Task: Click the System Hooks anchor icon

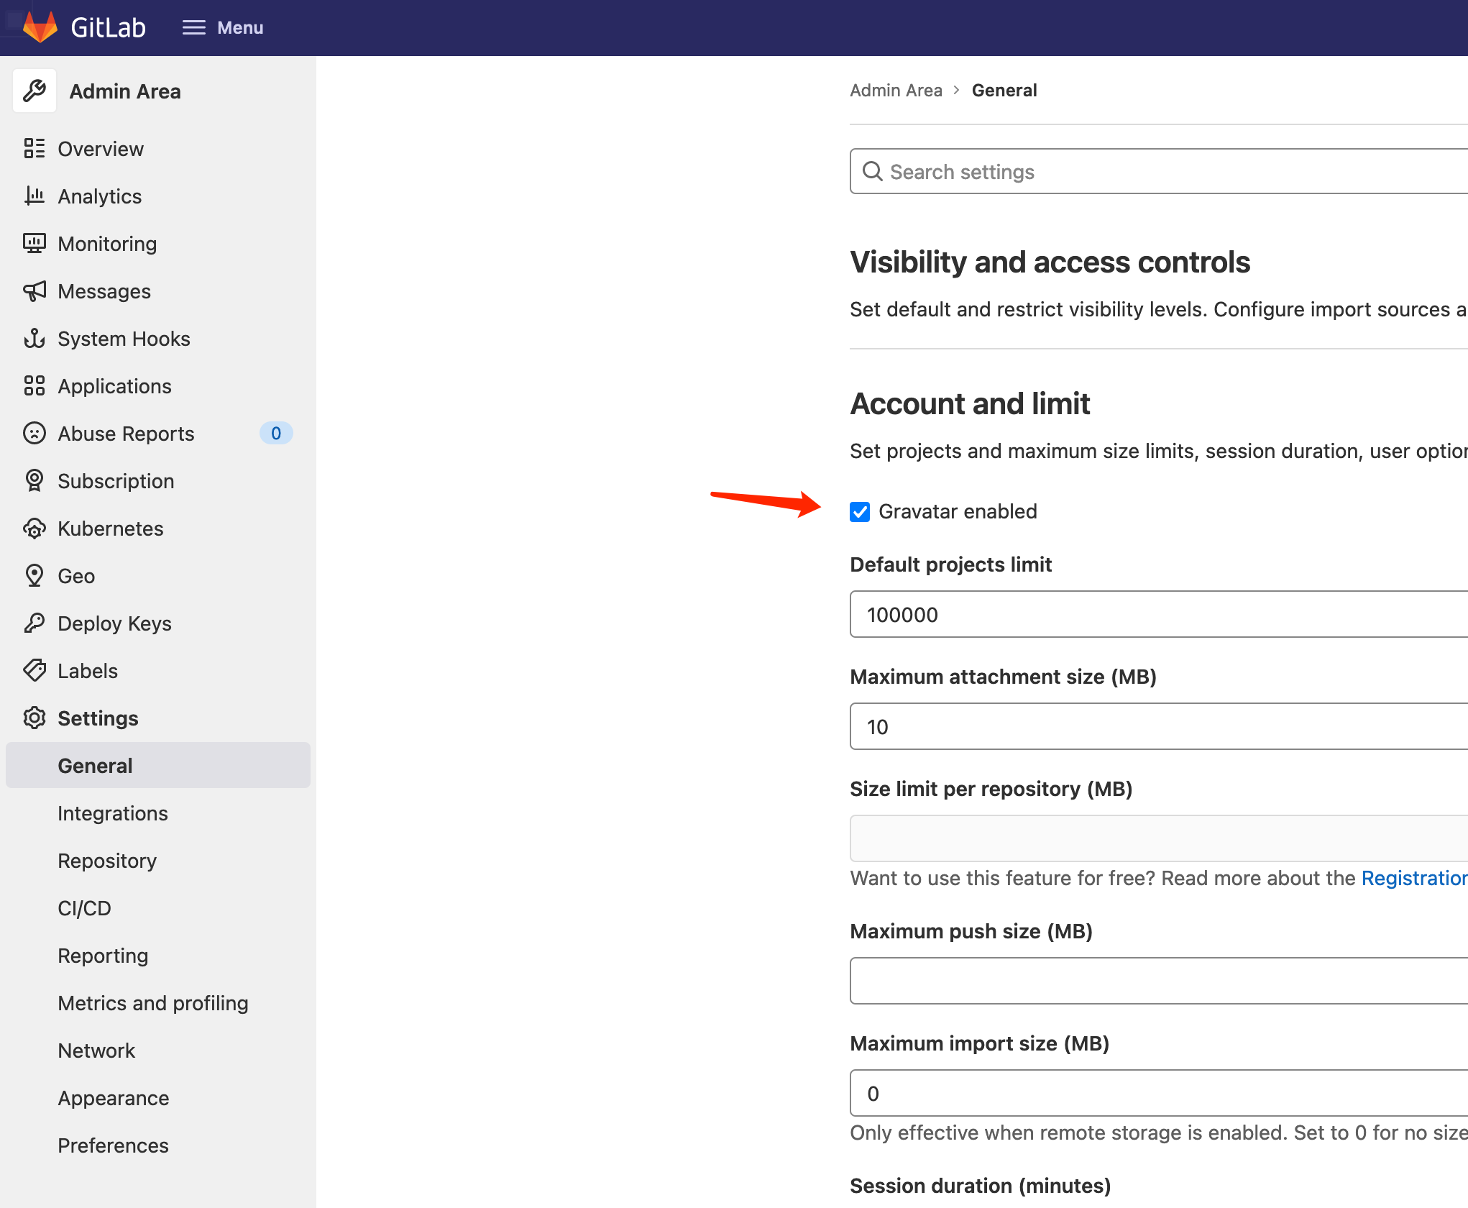Action: tap(34, 338)
